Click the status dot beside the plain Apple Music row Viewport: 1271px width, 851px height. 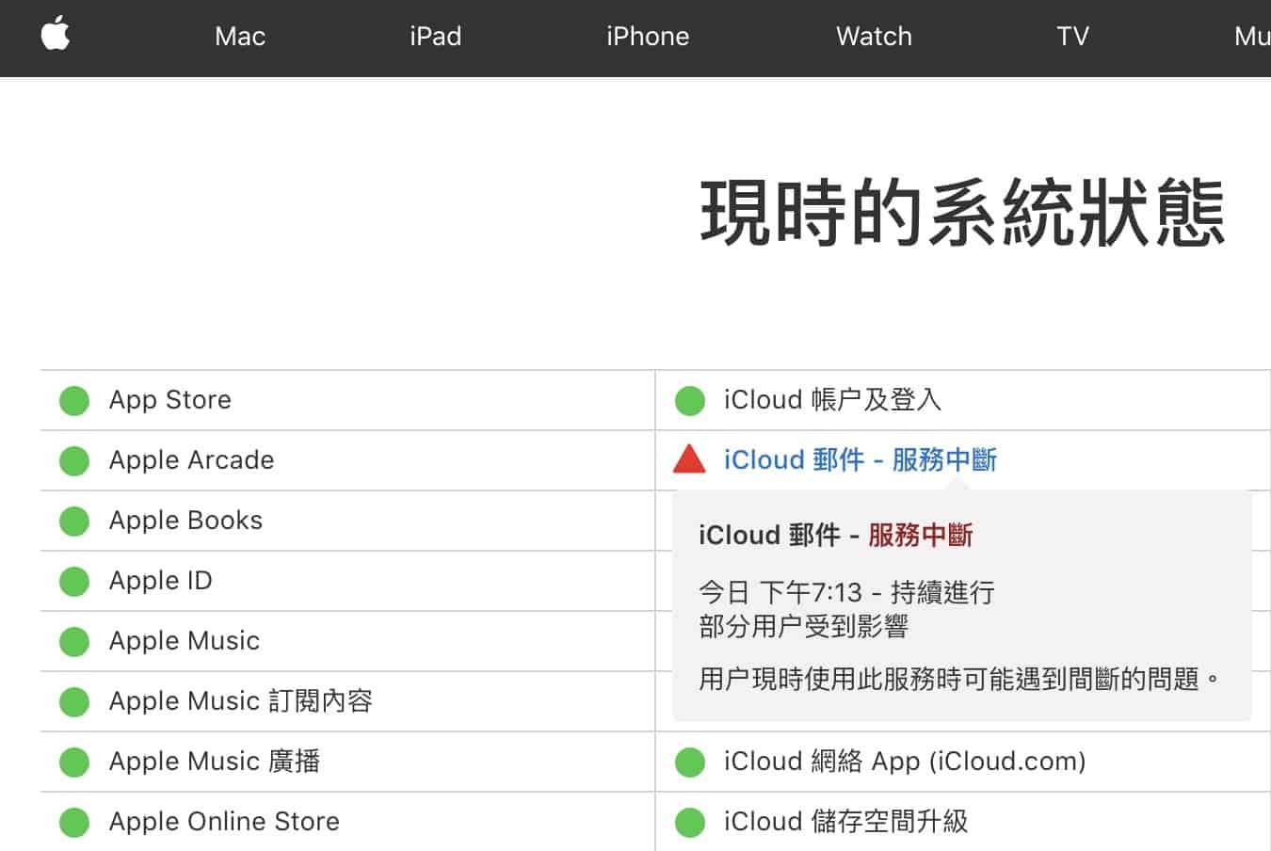(74, 641)
